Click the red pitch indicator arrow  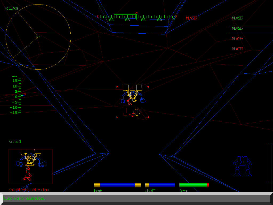click(25, 94)
